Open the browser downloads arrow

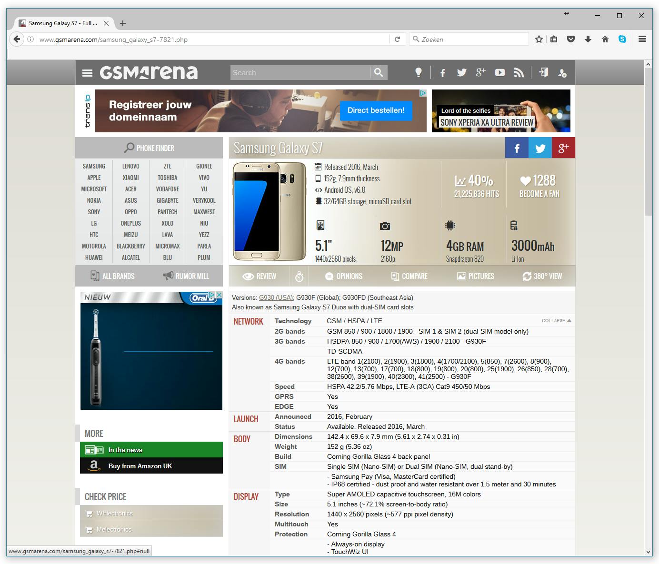click(x=588, y=39)
